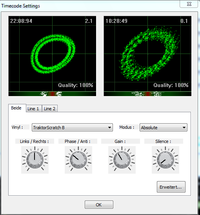Click the right deck signal level bar
200x215 pixels.
click(x=147, y=94)
